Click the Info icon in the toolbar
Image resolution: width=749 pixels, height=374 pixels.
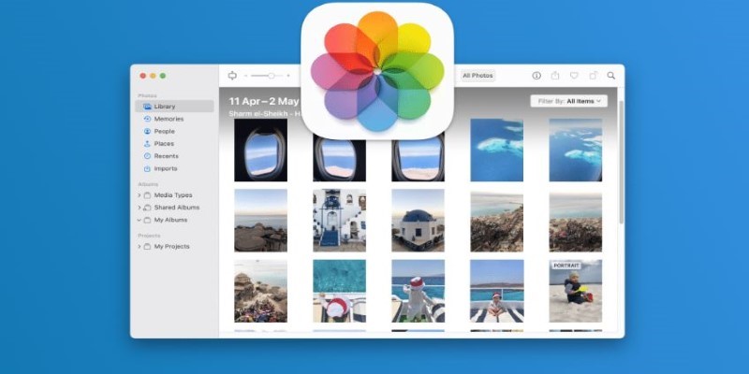[536, 76]
